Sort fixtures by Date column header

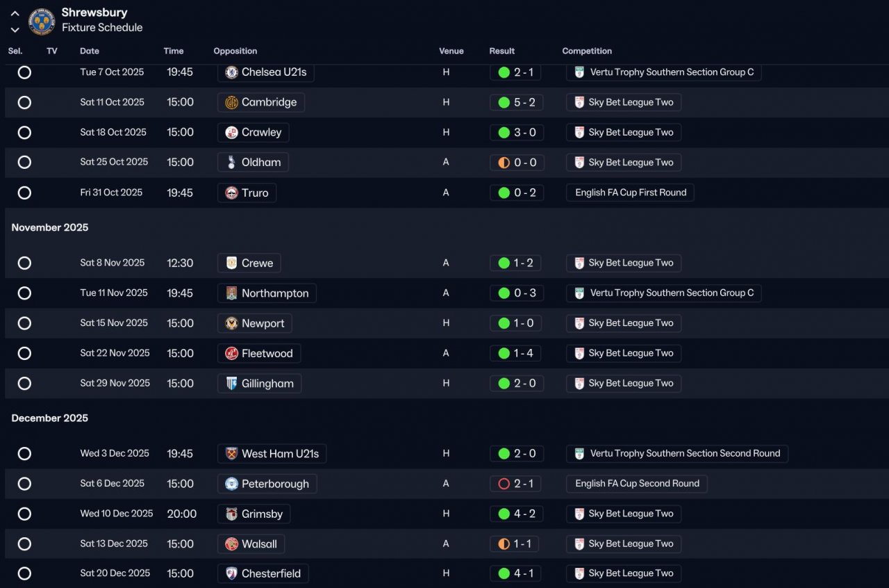pyautogui.click(x=90, y=51)
